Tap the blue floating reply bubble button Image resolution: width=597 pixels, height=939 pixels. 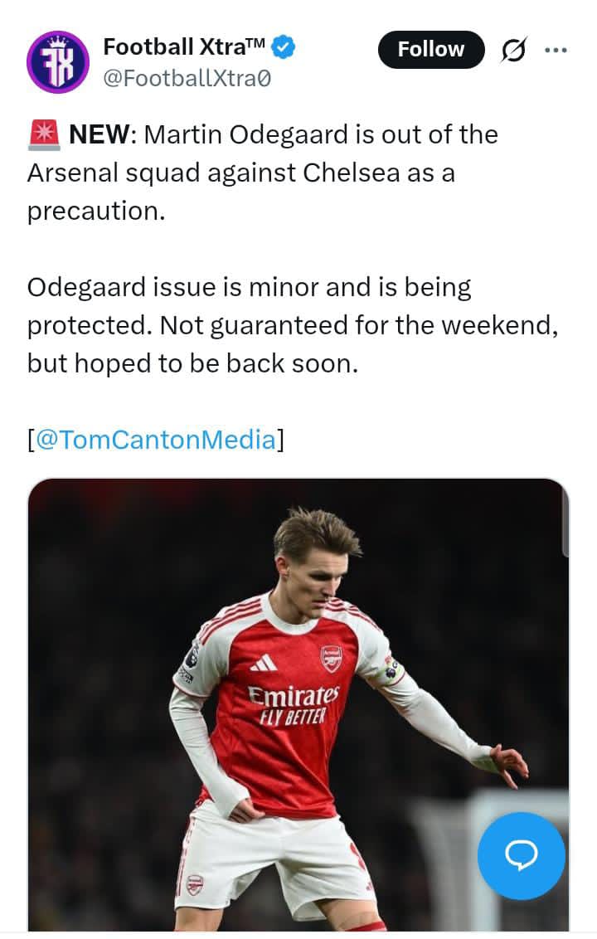[x=521, y=855]
